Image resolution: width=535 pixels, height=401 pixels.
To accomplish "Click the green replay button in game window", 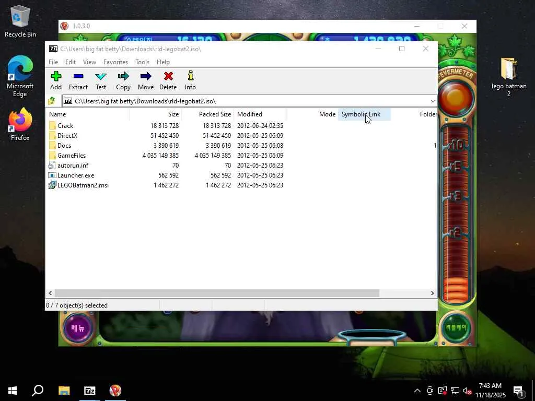I will 456,328.
